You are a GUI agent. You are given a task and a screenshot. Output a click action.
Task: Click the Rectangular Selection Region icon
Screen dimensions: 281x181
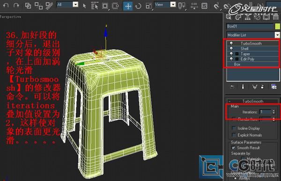pos(105,6)
